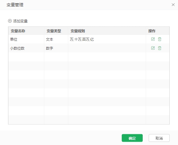Click the 数字 type cell
The width and height of the screenshot is (178, 145).
click(56, 48)
